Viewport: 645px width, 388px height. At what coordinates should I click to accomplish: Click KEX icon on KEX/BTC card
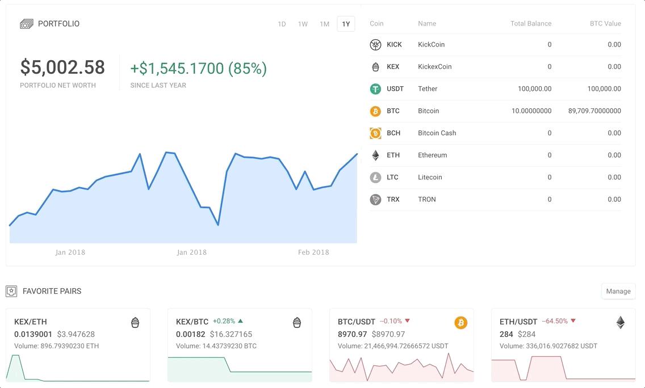point(296,323)
